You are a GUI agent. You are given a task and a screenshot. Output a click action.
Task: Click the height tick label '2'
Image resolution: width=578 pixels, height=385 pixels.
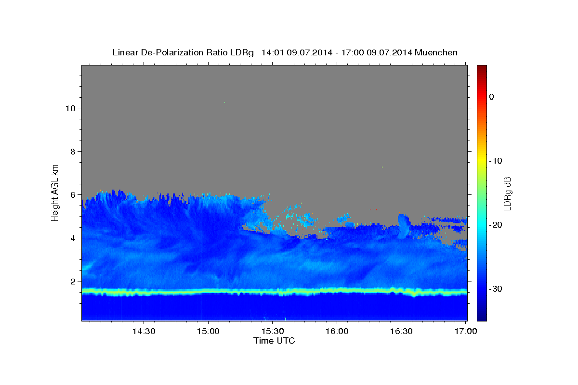[x=72, y=281]
